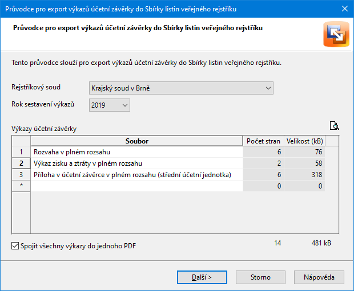The height and width of the screenshot is (291, 354).
Task: Select row Rozvaha v plném rozsahu
Action: coord(137,152)
